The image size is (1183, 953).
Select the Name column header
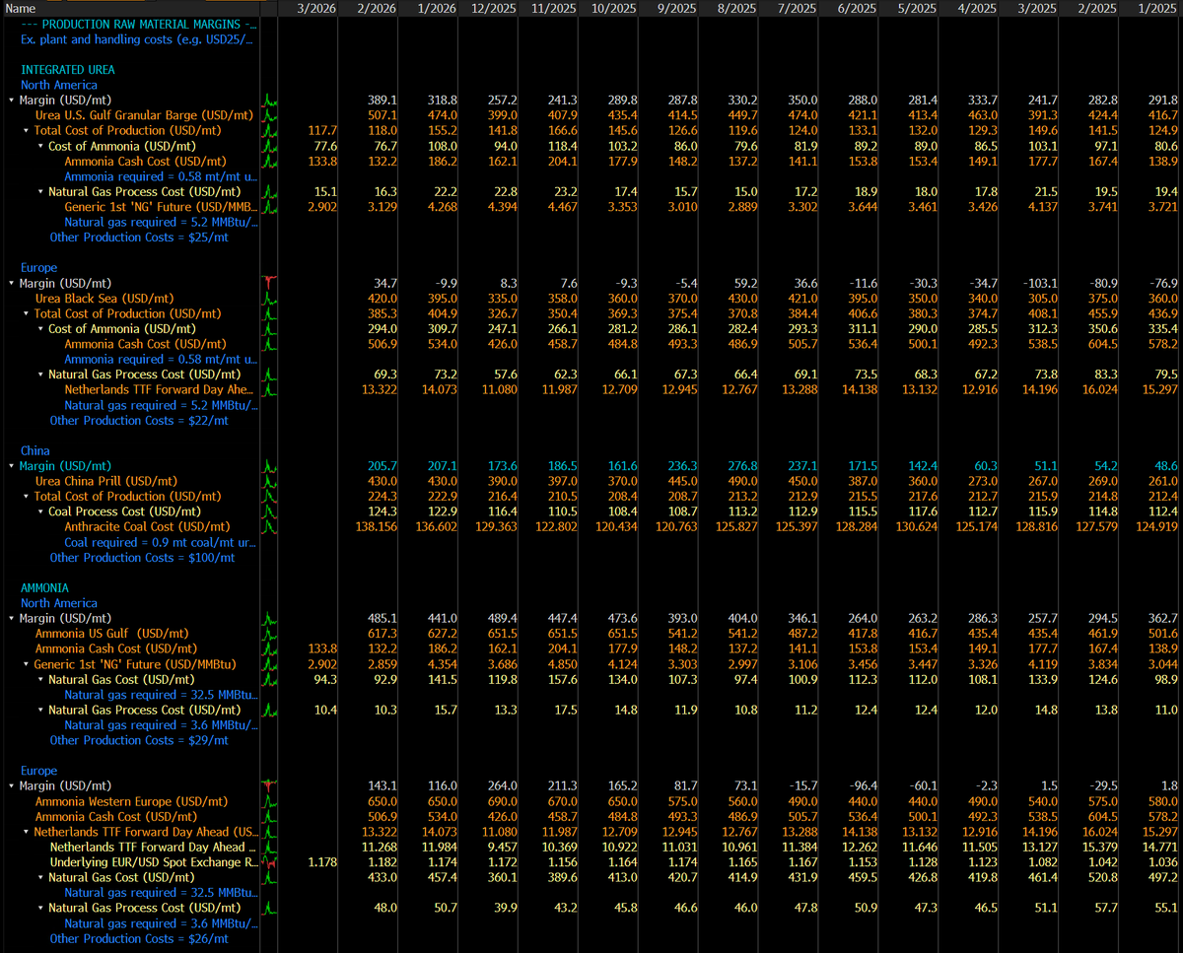click(x=130, y=8)
